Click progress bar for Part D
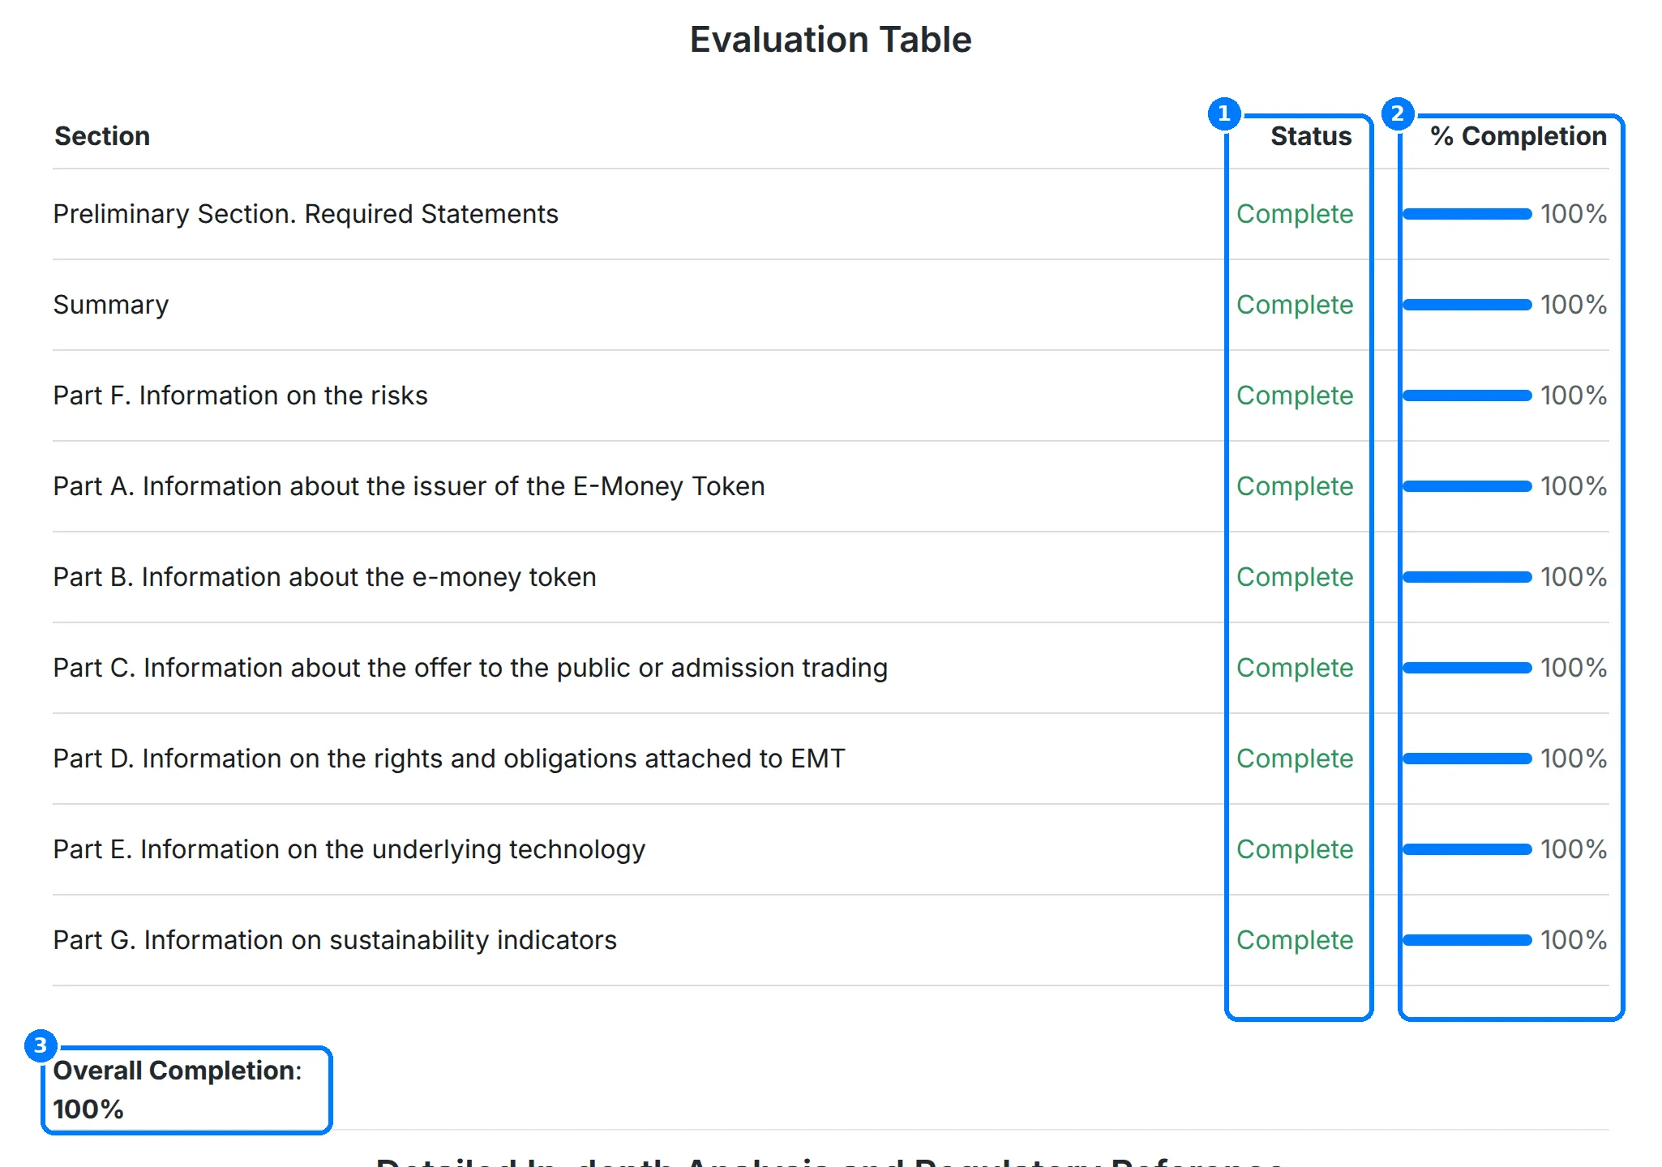Screen dimensions: 1662x1167 pyautogui.click(x=1467, y=759)
